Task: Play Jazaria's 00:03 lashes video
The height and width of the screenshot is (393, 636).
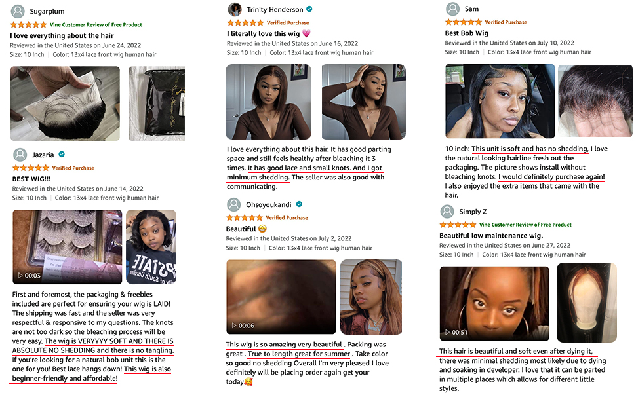Action: coord(68,247)
